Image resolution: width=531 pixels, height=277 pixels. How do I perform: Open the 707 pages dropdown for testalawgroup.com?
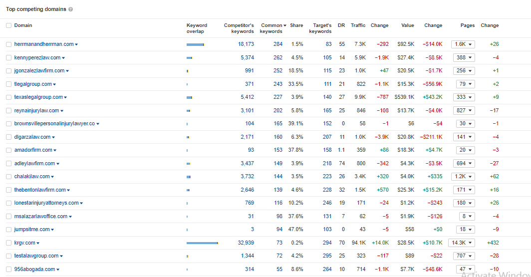(x=464, y=256)
